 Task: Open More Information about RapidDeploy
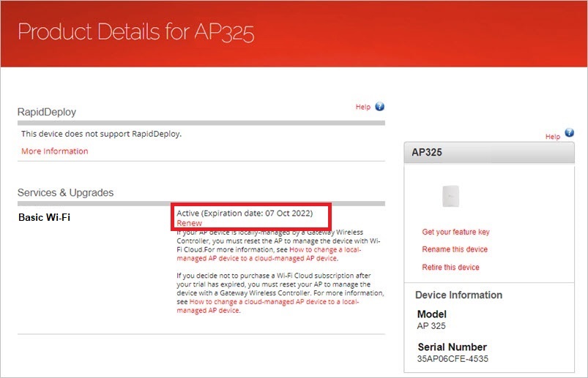[x=55, y=151]
